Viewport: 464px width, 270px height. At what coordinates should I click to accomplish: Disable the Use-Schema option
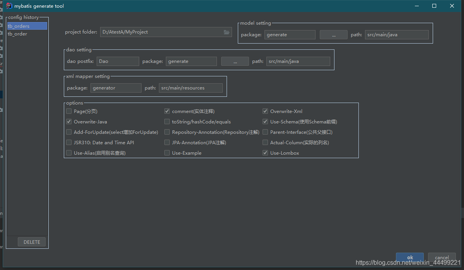pos(265,121)
